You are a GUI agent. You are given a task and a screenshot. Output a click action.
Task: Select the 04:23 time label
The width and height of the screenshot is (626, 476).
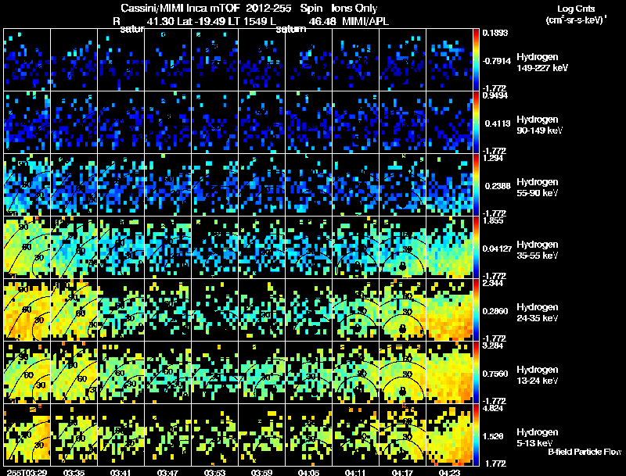tap(449, 473)
